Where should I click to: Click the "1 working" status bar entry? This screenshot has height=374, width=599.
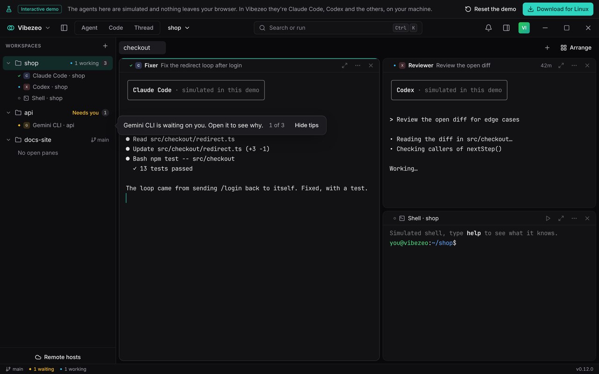pyautogui.click(x=73, y=369)
